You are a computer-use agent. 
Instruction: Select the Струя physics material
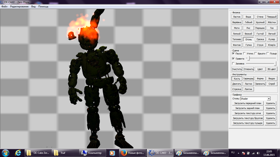pos(260,45)
